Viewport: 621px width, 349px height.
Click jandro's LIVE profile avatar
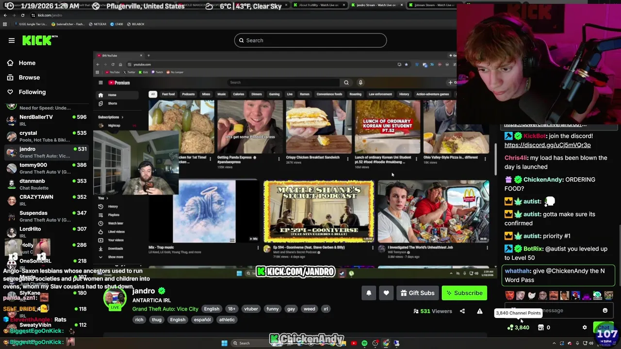click(x=114, y=299)
